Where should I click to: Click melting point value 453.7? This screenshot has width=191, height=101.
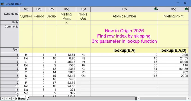(66, 62)
